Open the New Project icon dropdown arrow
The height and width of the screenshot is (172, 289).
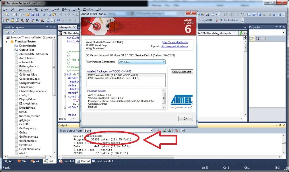pos(11,14)
